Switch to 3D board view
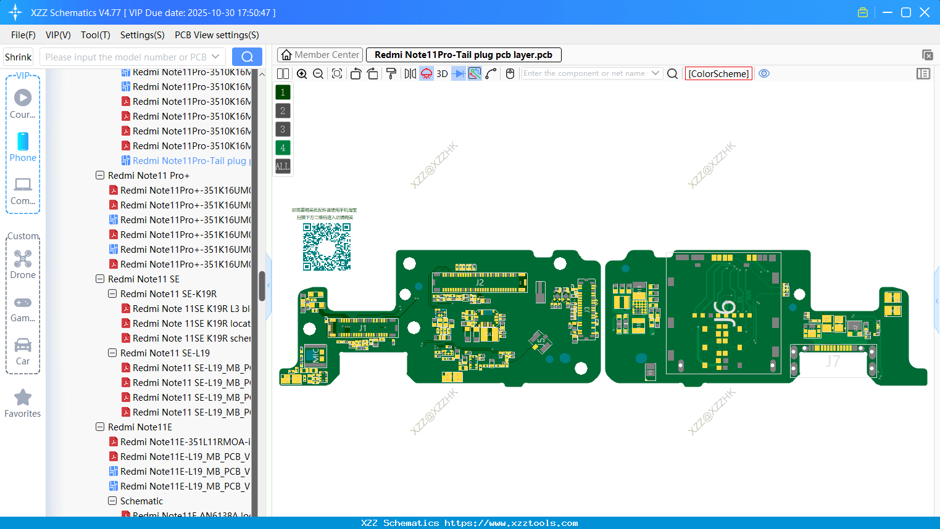The image size is (940, 529). click(442, 73)
